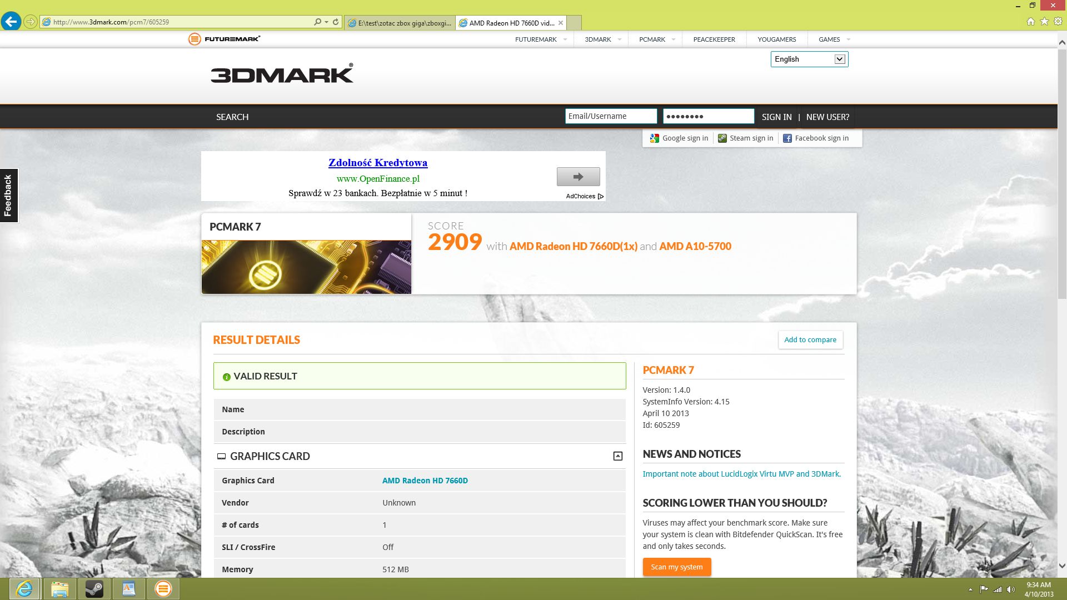
Task: Collapse the Graphics Card section
Action: tap(617, 456)
